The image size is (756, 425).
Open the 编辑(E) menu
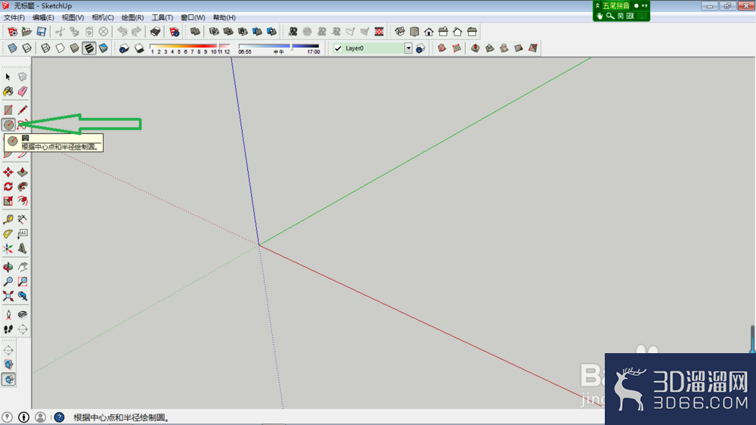point(43,17)
